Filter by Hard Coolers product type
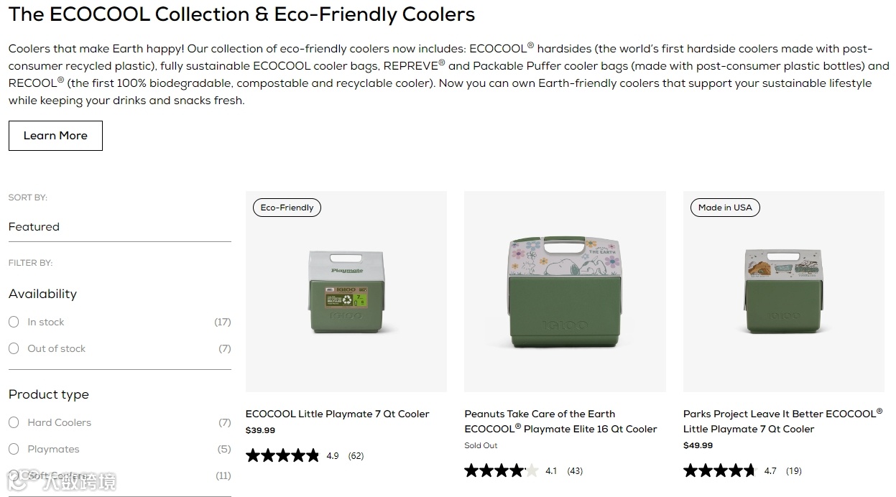Viewport: 896px width, 497px height. point(14,422)
